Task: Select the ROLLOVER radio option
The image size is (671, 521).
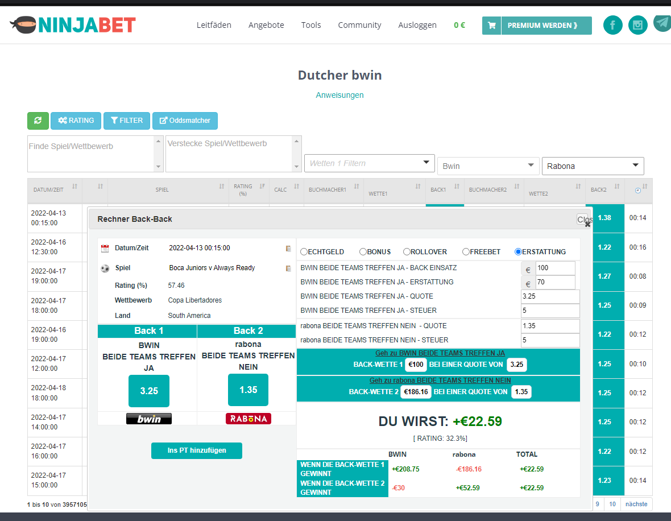Action: pos(407,252)
